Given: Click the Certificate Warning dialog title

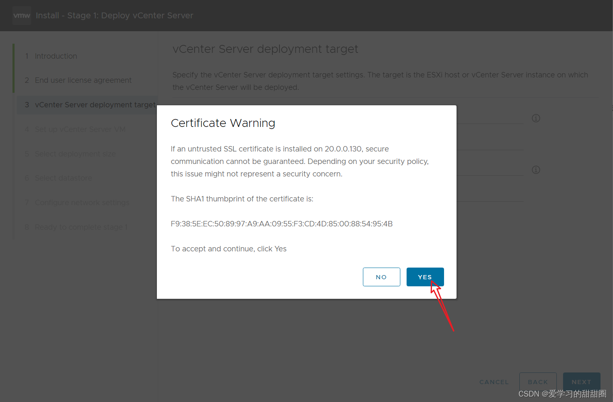Looking at the screenshot, I should (x=223, y=123).
